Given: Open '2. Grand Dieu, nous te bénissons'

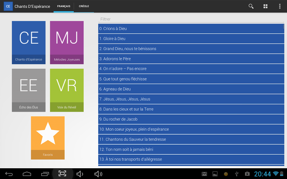Looking at the screenshot, I should 191,49.
